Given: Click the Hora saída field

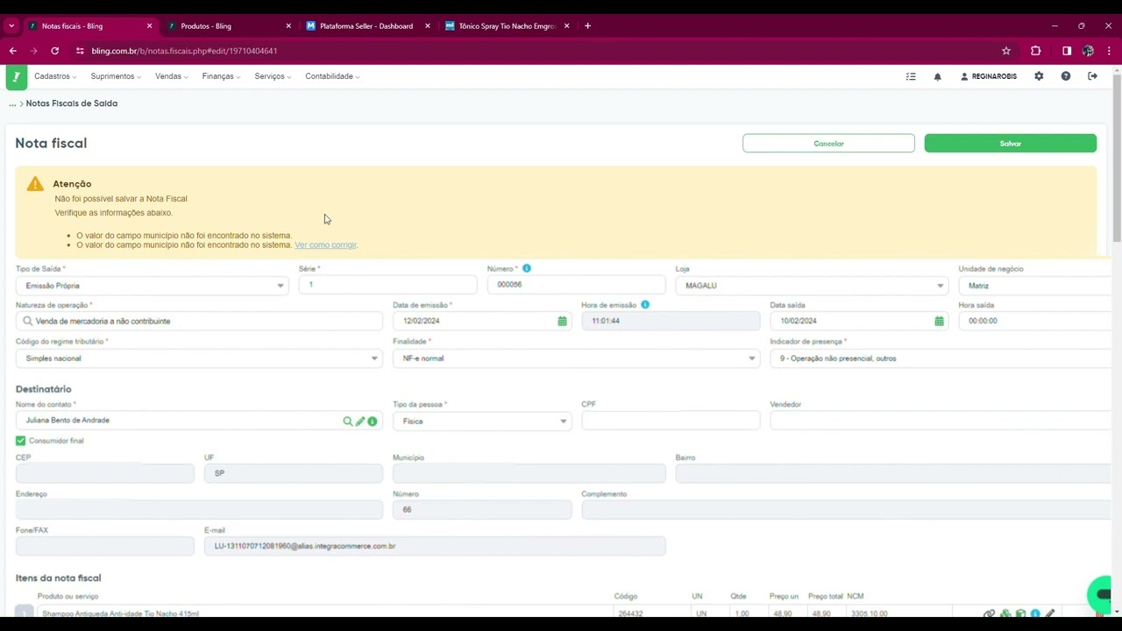Looking at the screenshot, I should 1034,321.
